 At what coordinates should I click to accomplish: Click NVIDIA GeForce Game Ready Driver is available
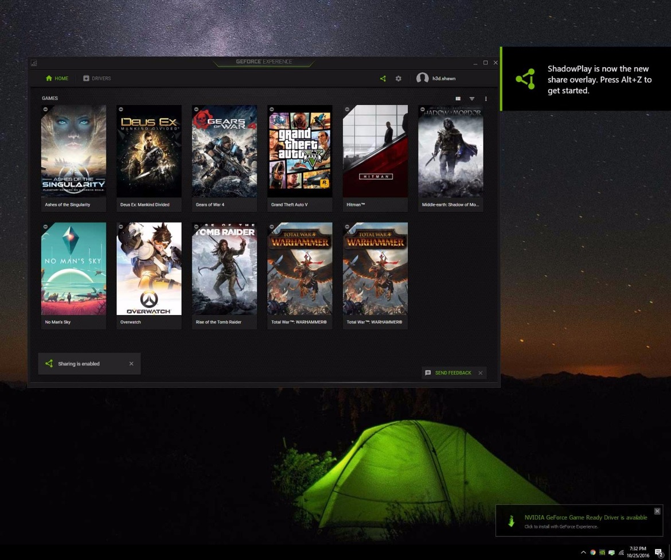(x=586, y=518)
